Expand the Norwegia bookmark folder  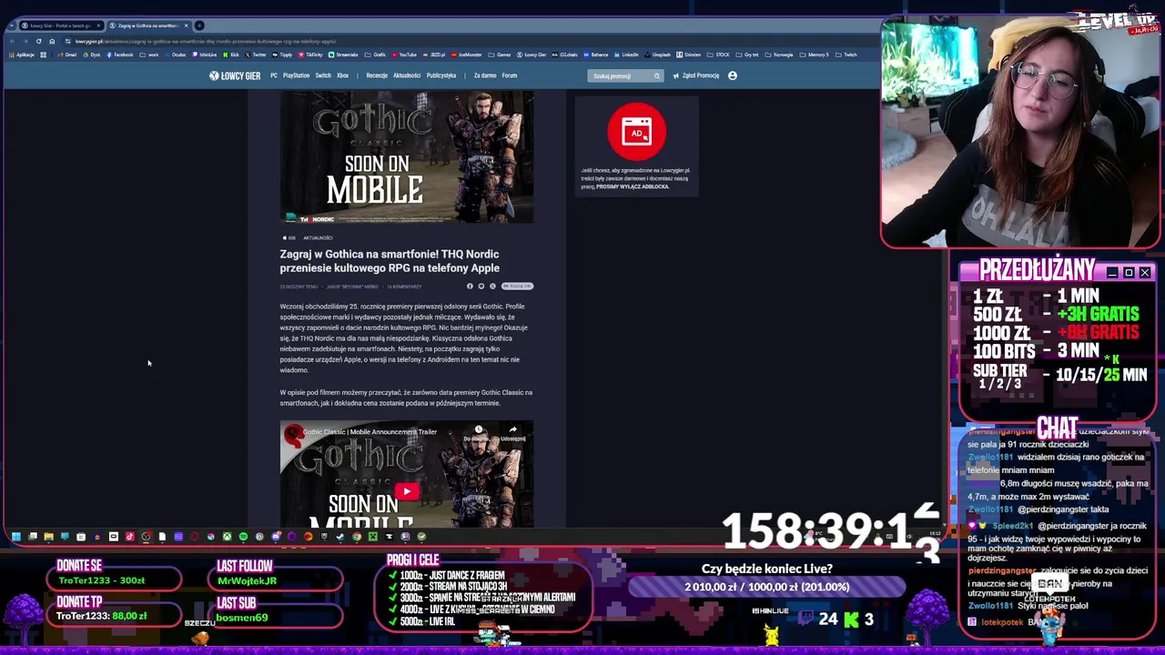click(x=777, y=55)
